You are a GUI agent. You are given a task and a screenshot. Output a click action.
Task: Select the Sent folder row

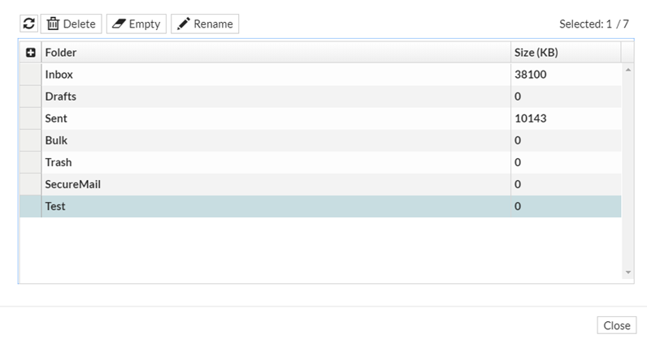tap(276, 118)
